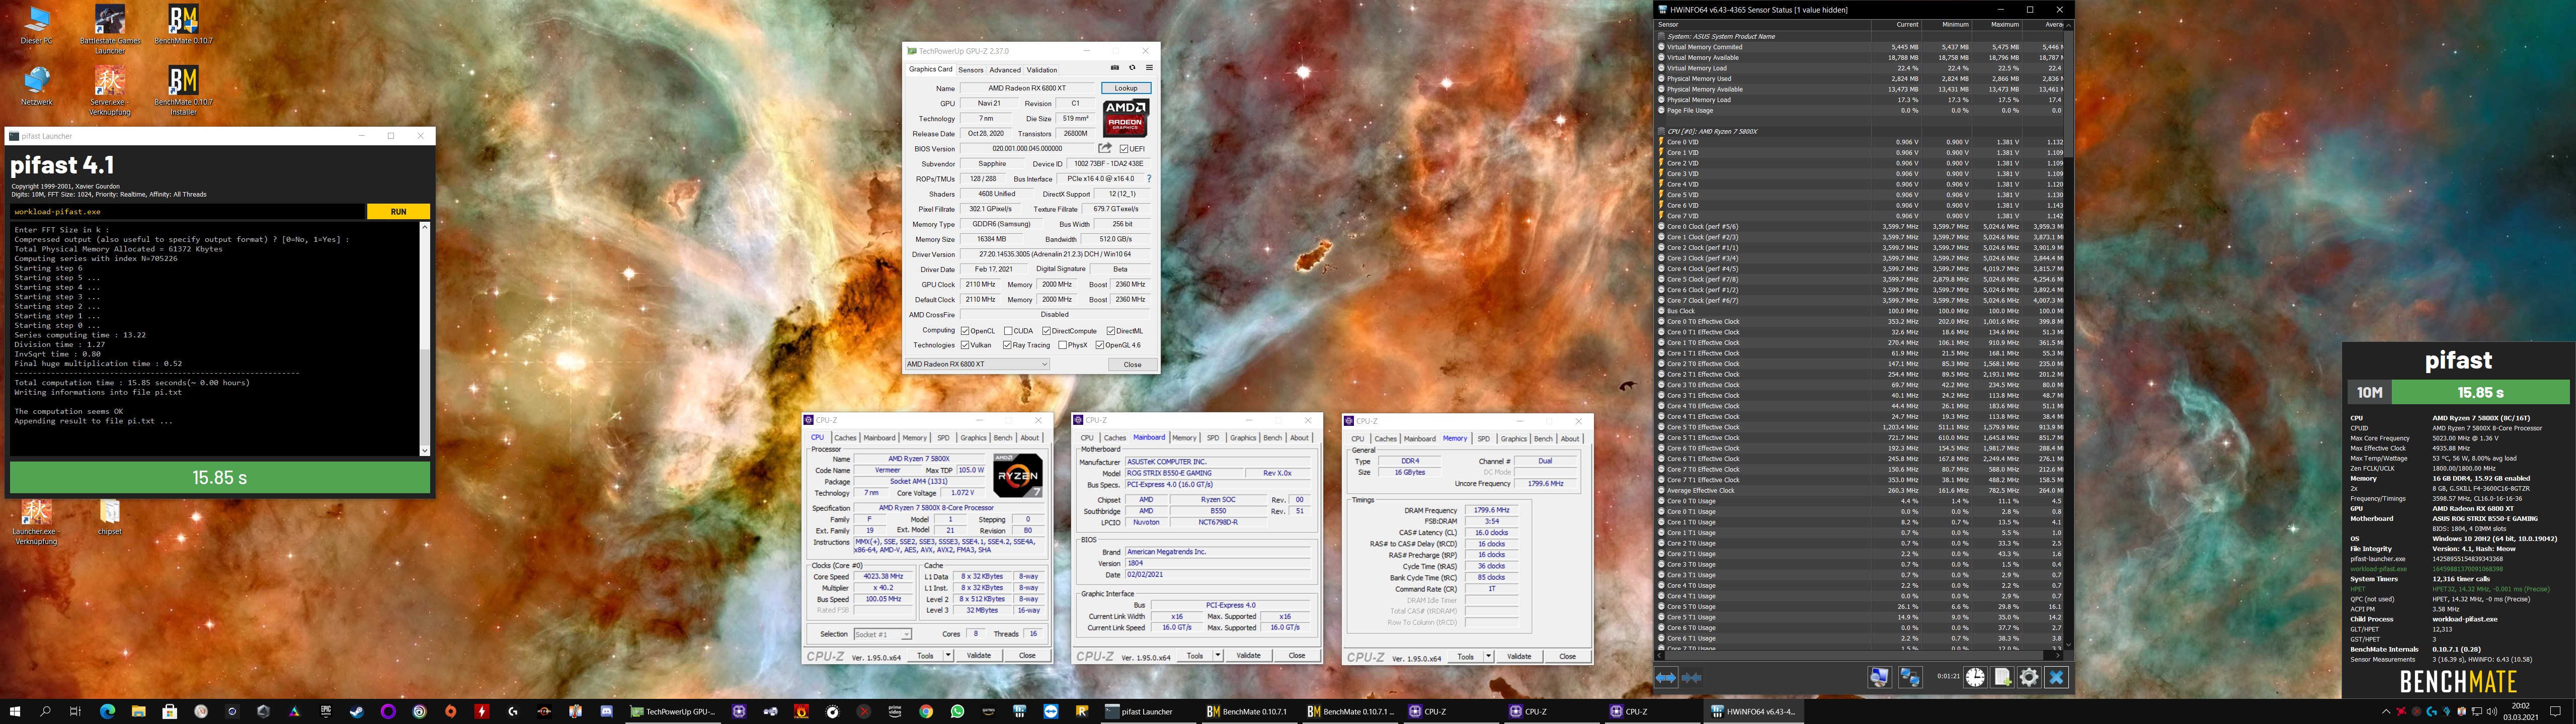Screen dimensions: 2576x724
Task: Open the Battlestate Games Launcher desktop icon
Action: [110, 30]
